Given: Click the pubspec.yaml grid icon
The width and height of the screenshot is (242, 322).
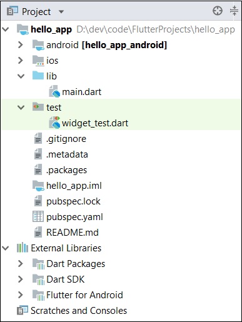Looking at the screenshot, I should coord(38,216).
